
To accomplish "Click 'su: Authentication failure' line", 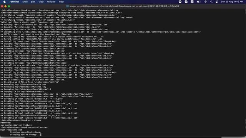I will (16, 125).
